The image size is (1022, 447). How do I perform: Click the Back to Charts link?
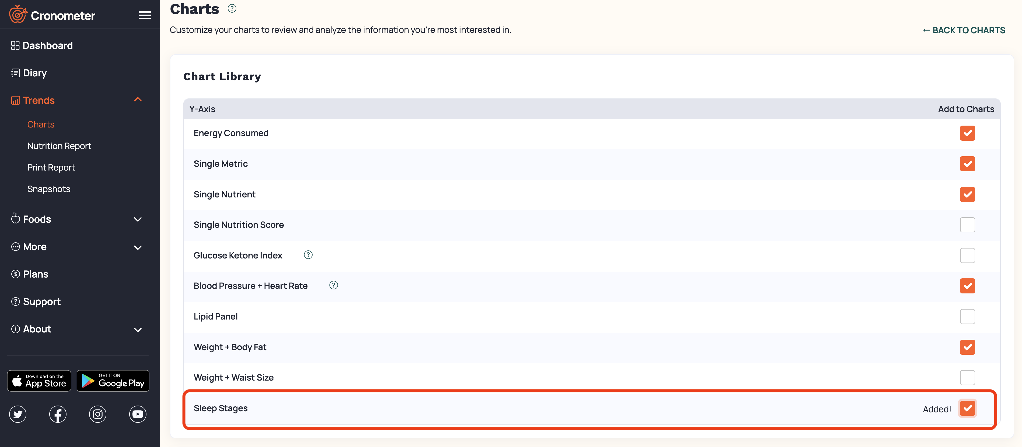point(964,30)
